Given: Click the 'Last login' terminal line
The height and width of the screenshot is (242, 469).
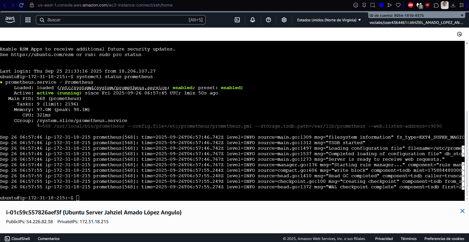Looking at the screenshot, I should pos(78,71).
